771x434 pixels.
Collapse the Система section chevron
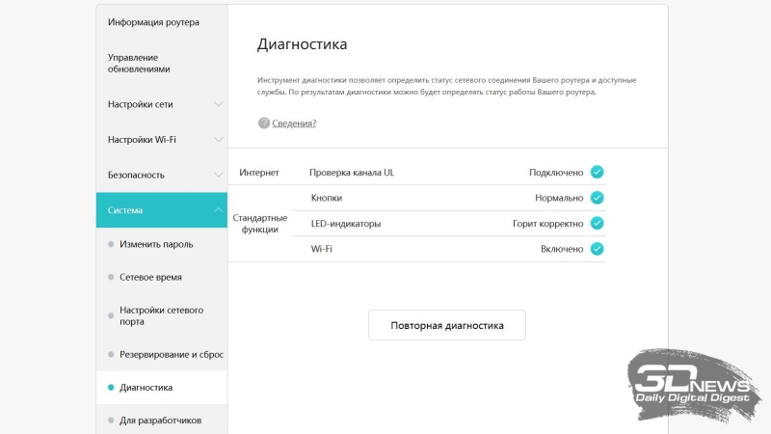(x=219, y=210)
